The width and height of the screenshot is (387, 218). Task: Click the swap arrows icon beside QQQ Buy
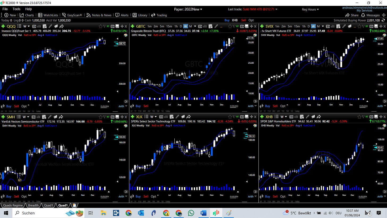(x=3, y=106)
